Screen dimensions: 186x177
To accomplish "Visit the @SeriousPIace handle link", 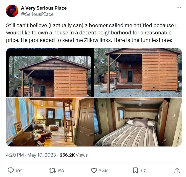I will click(37, 14).
